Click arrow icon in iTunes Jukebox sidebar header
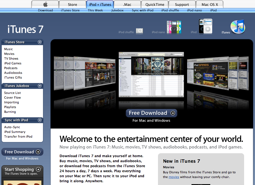Image resolution: width=255 pixels, height=185 pixels. (x=39, y=86)
